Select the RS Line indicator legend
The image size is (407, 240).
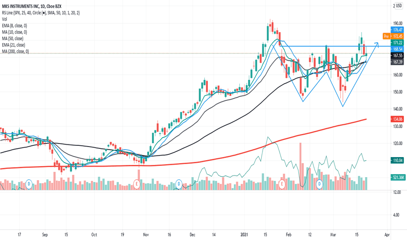click(41, 13)
